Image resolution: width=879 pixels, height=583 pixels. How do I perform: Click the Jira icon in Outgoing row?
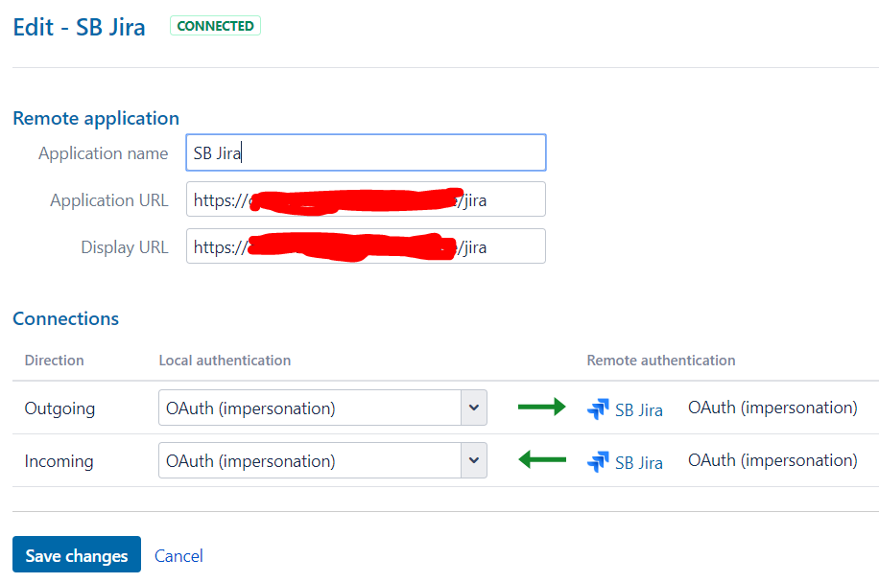598,408
